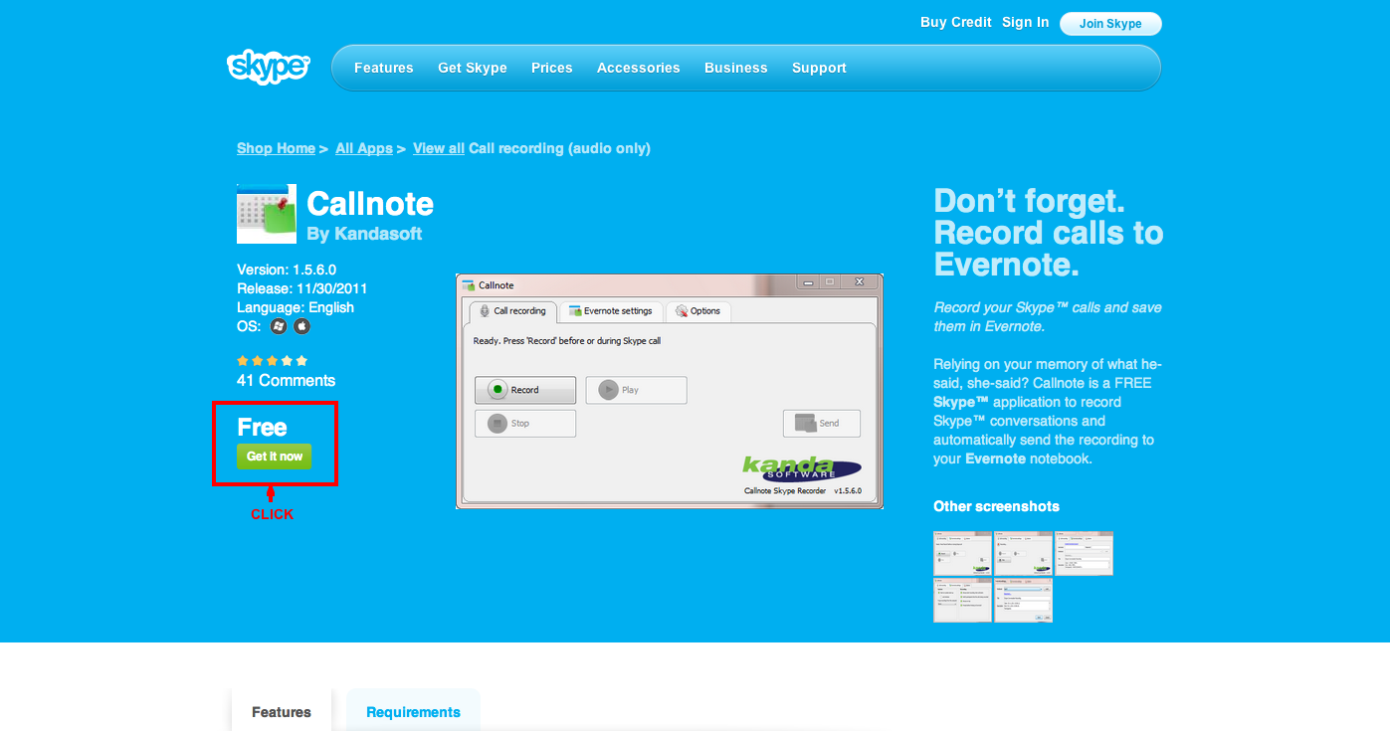Open Get Skype in navigation bar
1390x731 pixels.
point(473,68)
